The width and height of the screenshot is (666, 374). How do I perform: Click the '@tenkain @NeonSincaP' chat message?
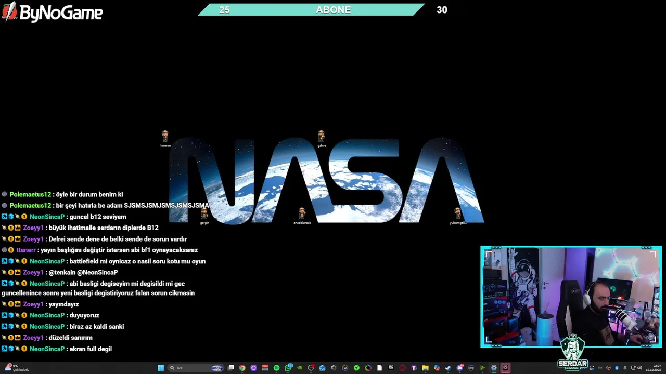[83, 272]
